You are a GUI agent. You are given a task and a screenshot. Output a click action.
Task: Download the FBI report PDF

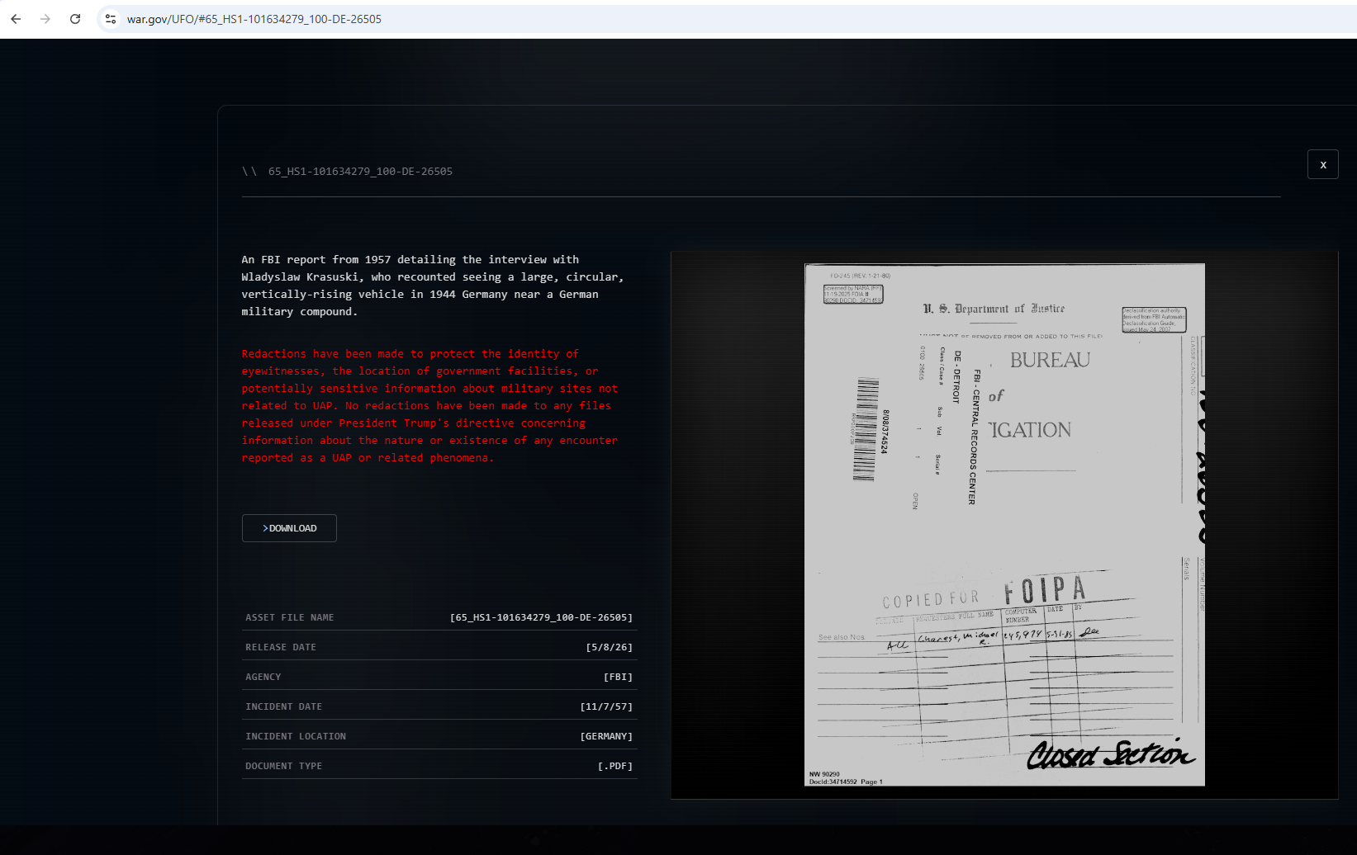pyautogui.click(x=289, y=528)
